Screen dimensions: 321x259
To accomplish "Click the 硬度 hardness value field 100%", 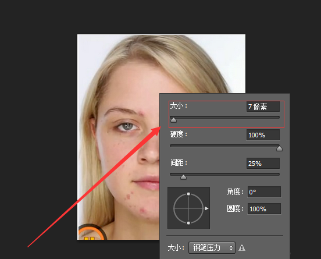I will click(263, 135).
